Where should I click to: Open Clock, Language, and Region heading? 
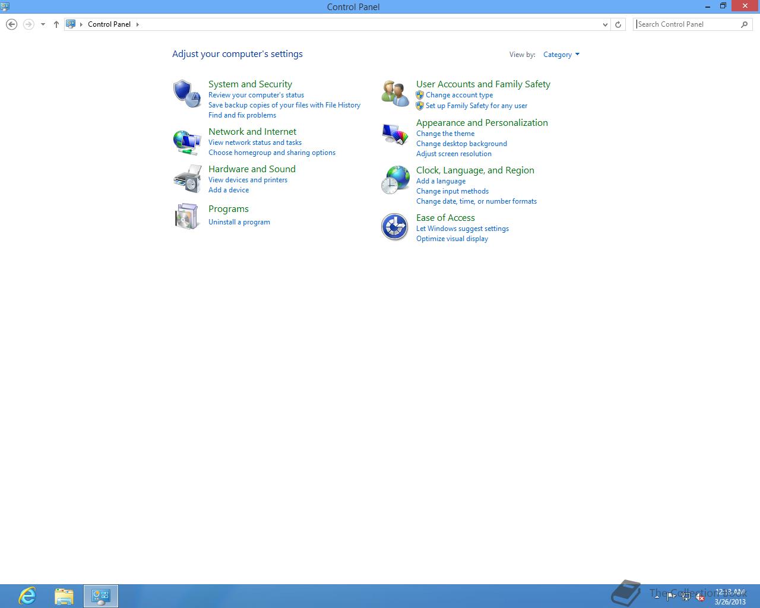475,170
